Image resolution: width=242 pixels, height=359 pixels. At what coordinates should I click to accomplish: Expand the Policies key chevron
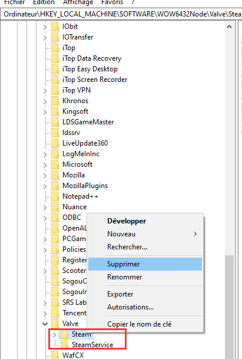45,250
